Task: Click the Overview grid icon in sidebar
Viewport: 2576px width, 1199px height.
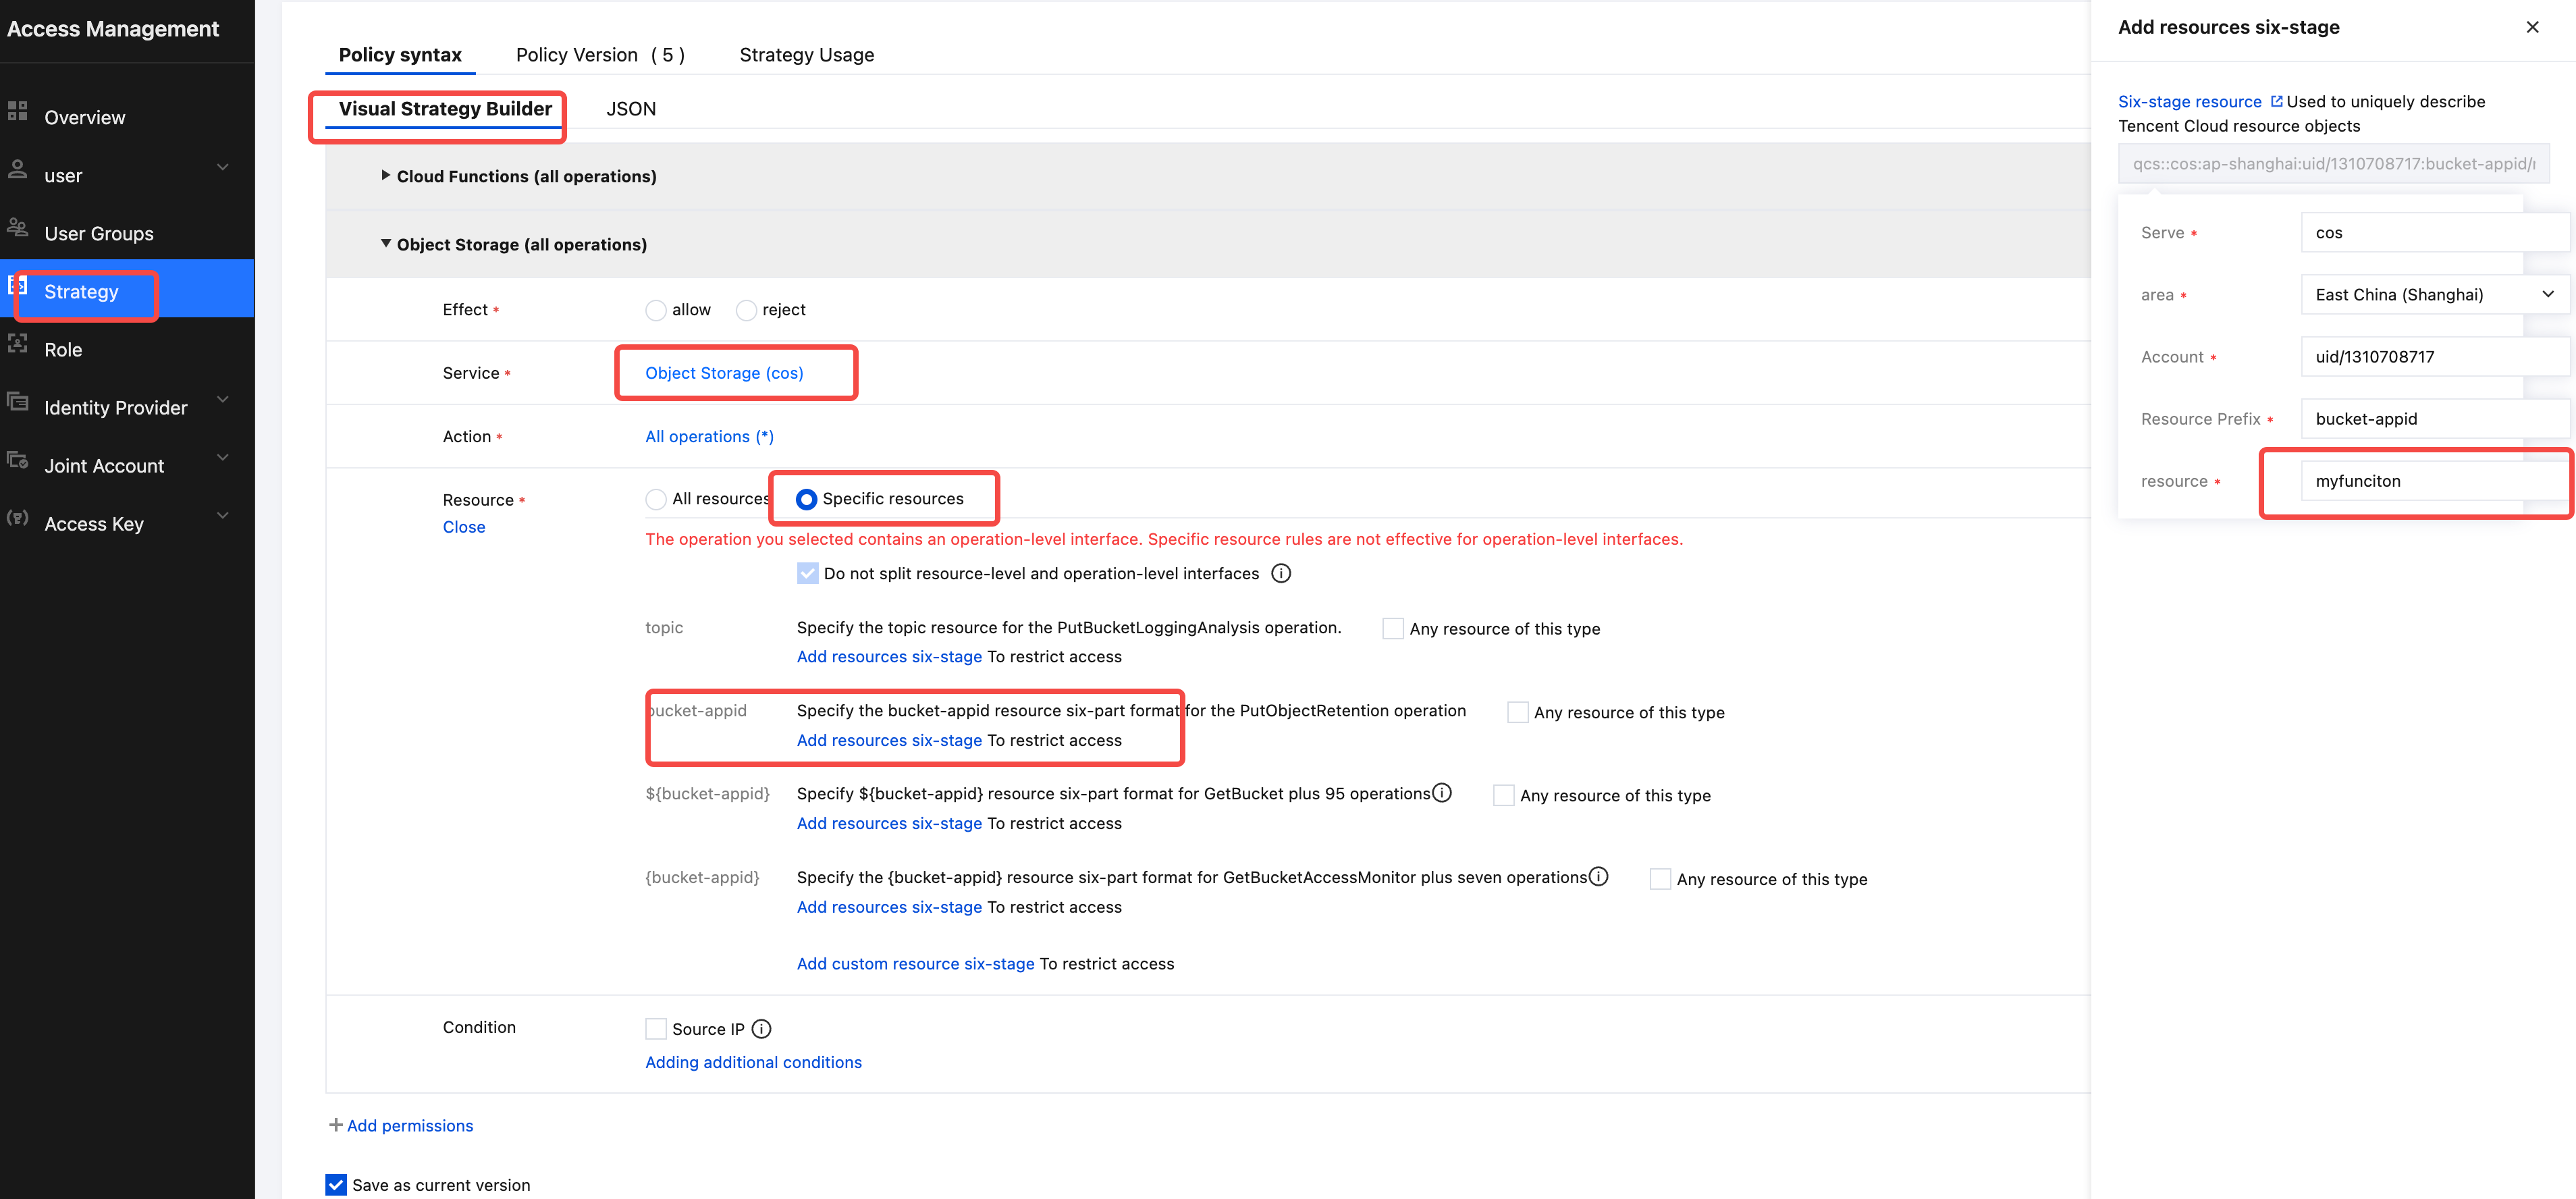Action: tap(17, 112)
